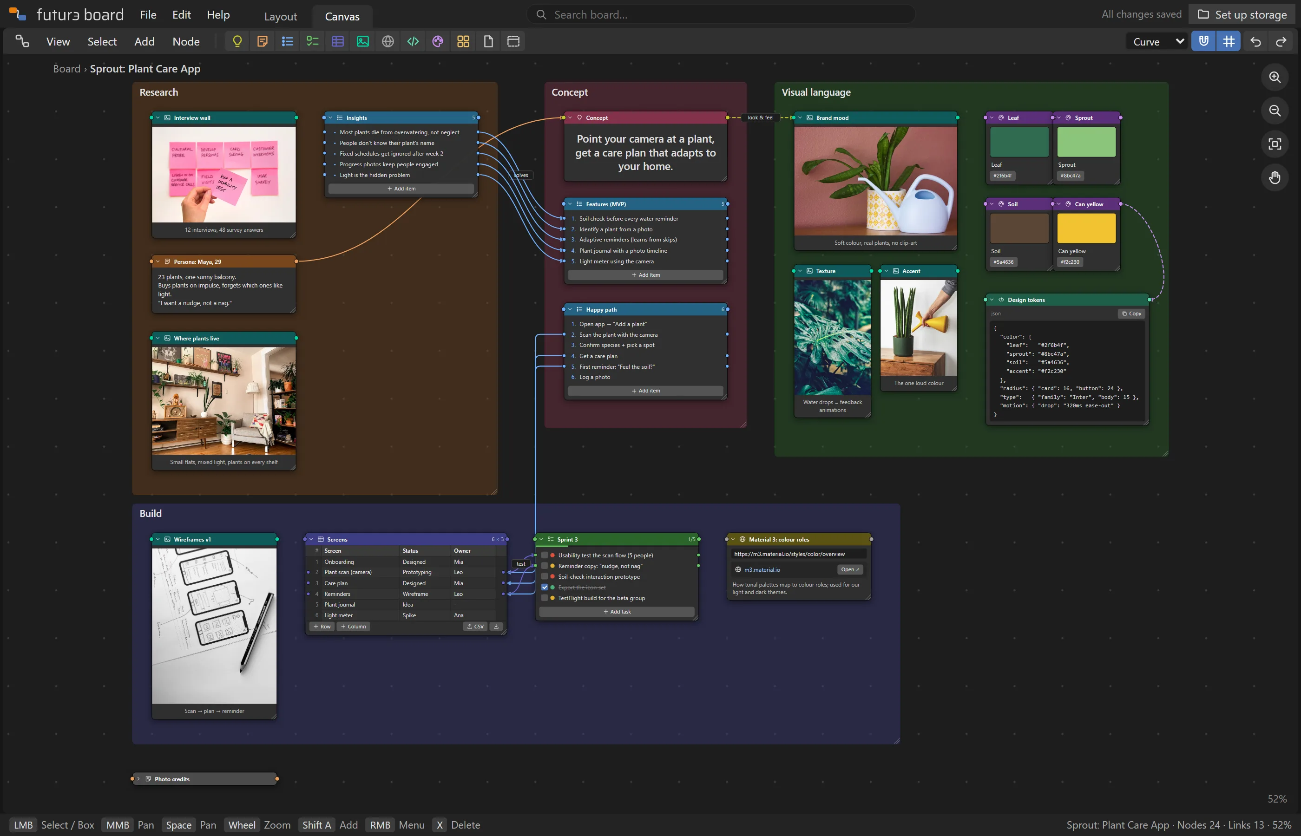The height and width of the screenshot is (836, 1301).
Task: Check 'TestFlight build for the beta group'
Action: (545, 598)
